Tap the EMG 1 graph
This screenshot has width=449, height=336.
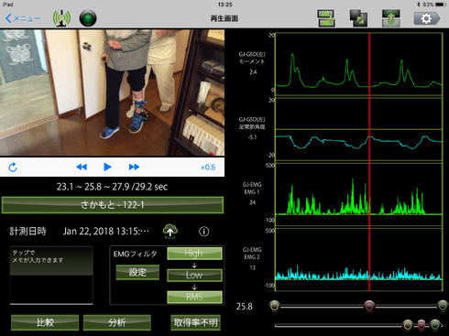pos(359,194)
